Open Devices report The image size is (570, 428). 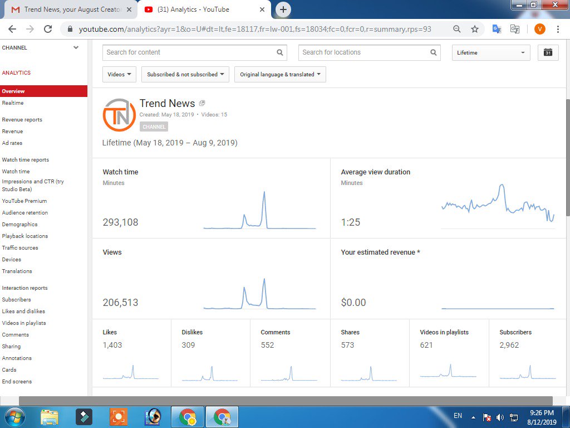pyautogui.click(x=11, y=260)
